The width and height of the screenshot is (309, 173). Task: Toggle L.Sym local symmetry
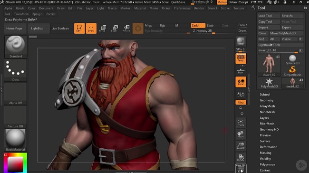click(x=241, y=95)
